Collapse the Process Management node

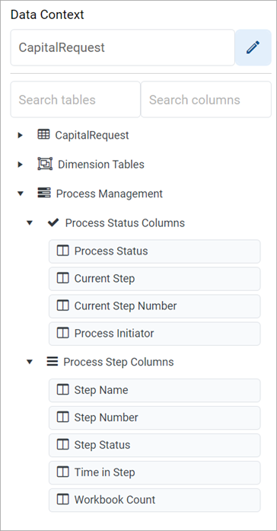pos(21,194)
